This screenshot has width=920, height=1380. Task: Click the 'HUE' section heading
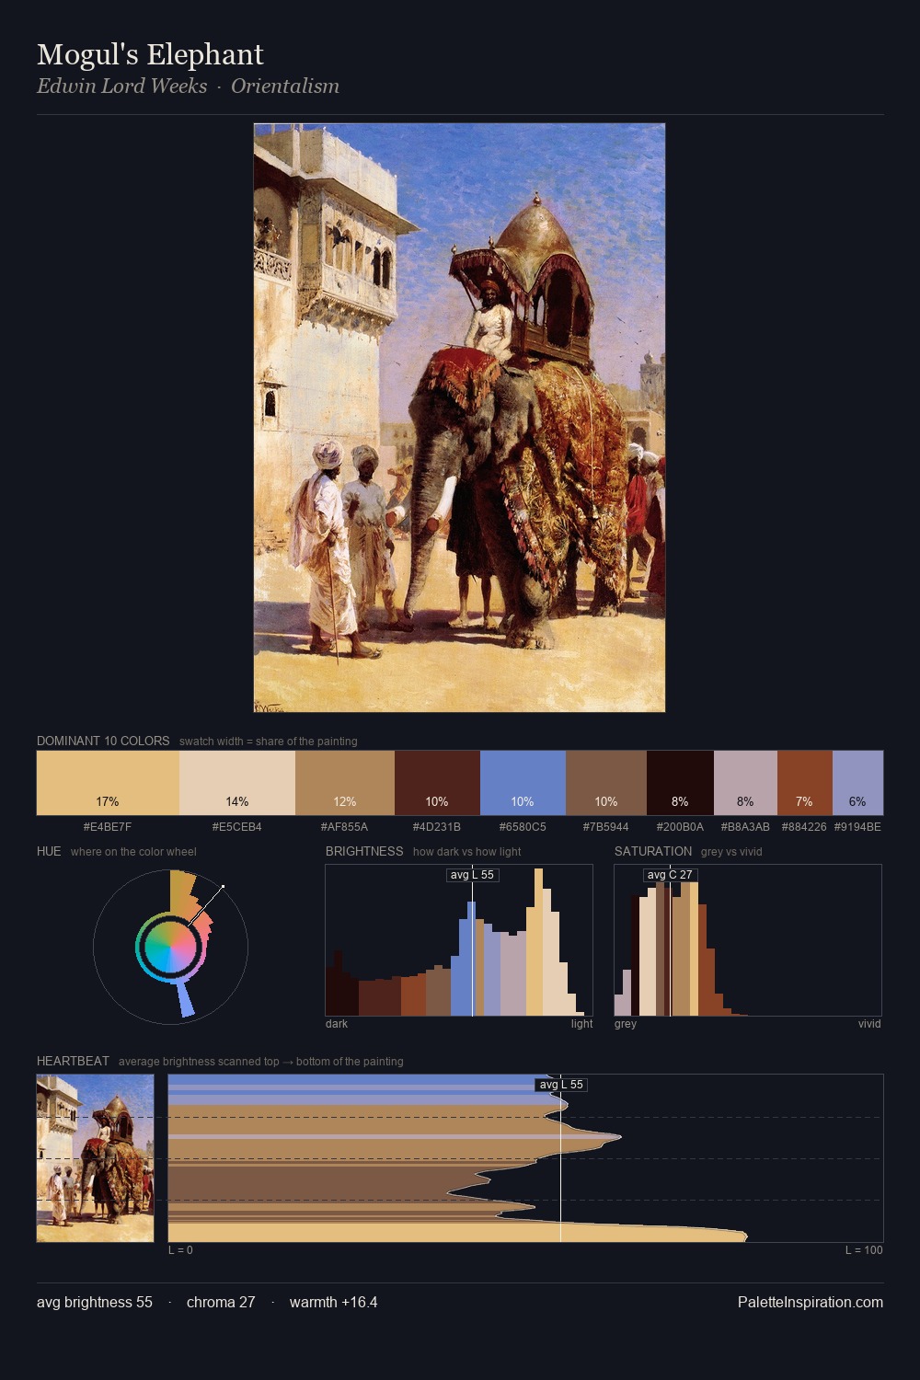pyautogui.click(x=49, y=851)
